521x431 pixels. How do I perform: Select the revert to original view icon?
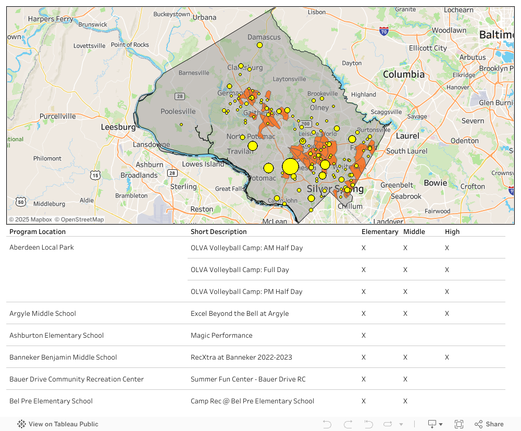coord(368,424)
